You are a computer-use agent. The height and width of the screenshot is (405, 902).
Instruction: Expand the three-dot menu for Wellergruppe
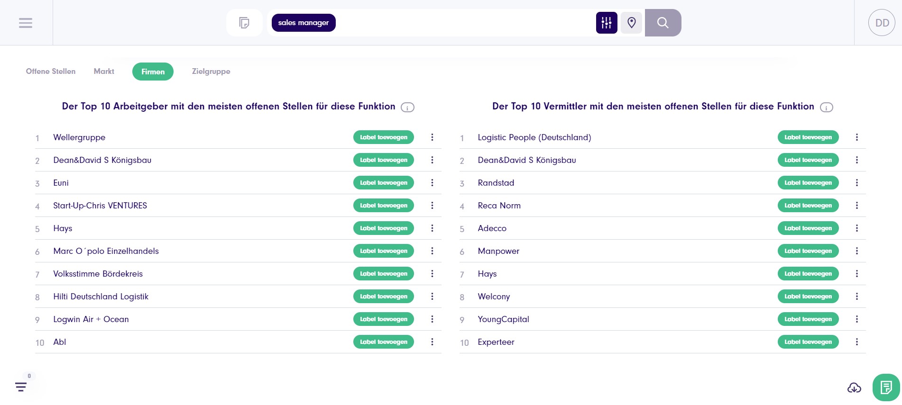[432, 137]
